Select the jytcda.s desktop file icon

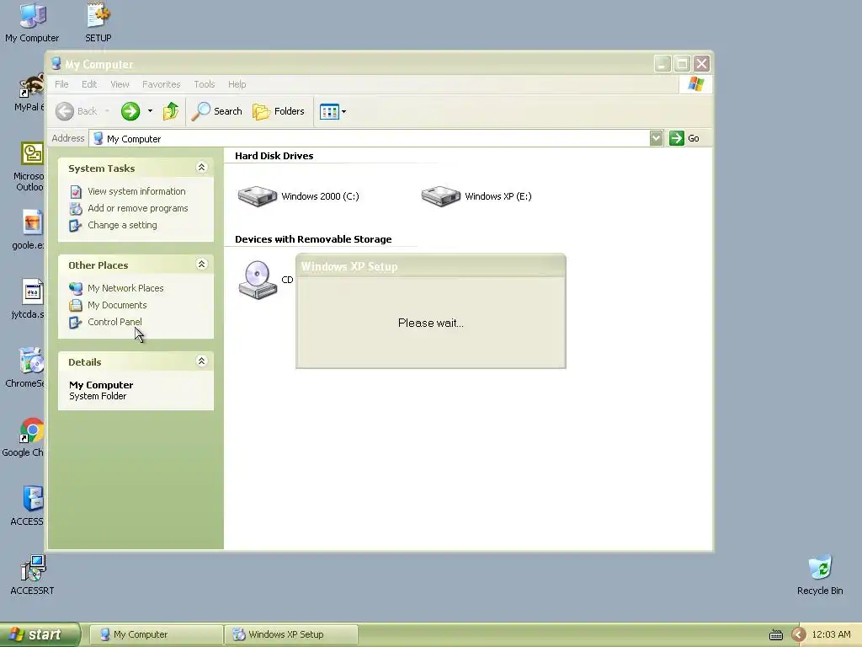[x=29, y=299]
